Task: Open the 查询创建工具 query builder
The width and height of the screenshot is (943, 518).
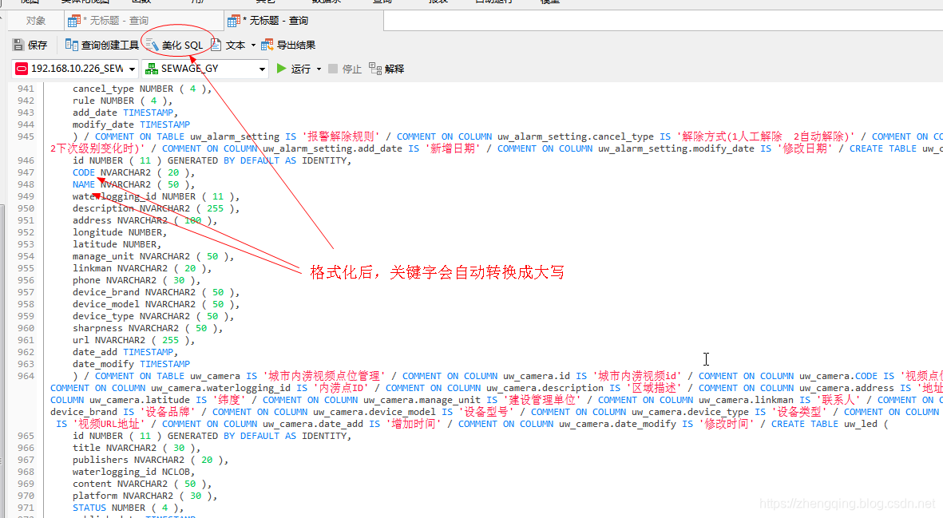Action: (x=101, y=45)
